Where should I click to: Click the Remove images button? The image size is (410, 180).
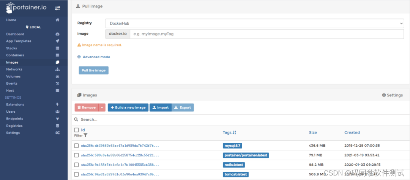coord(87,107)
